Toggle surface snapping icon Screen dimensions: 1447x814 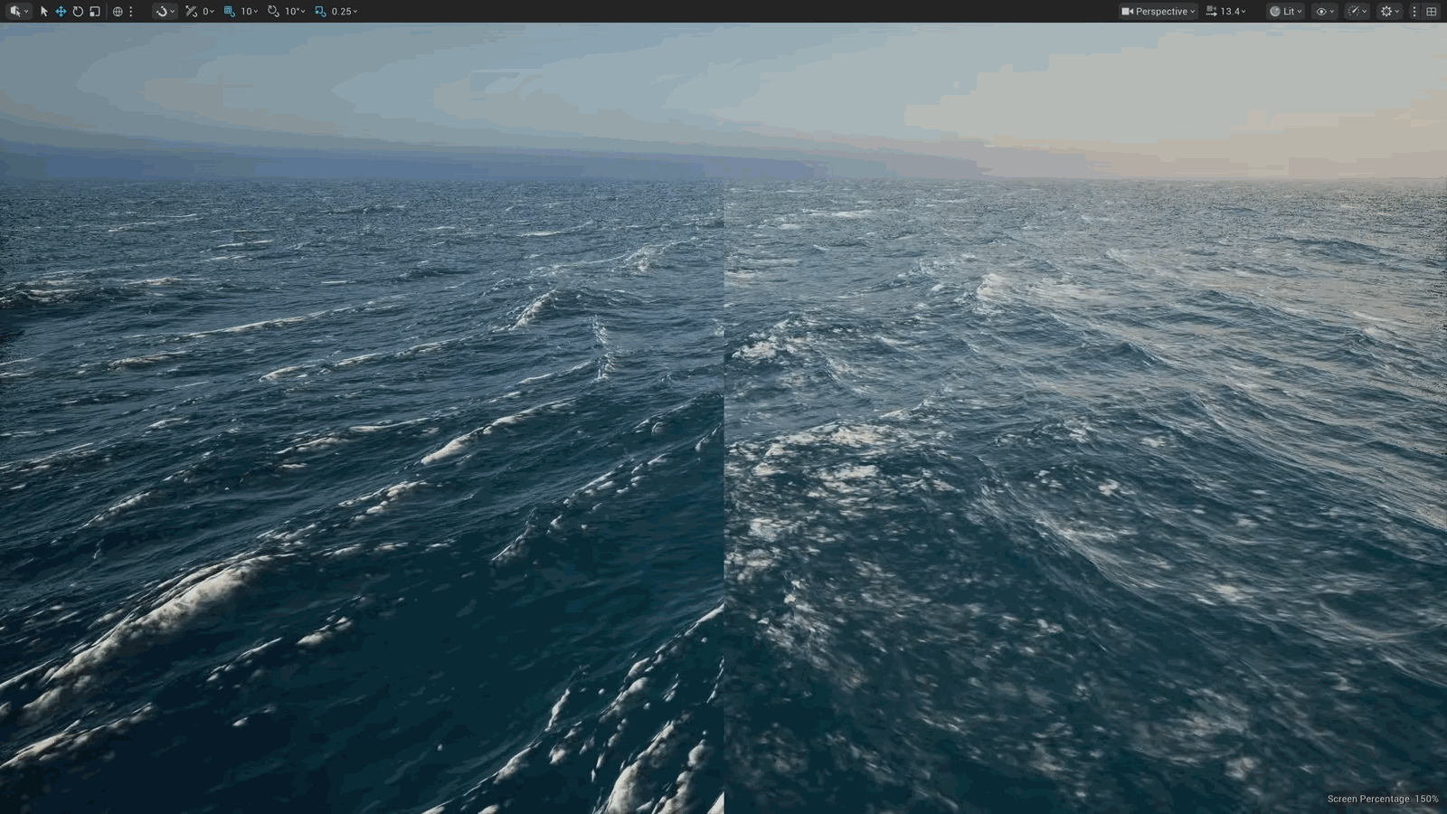click(191, 11)
